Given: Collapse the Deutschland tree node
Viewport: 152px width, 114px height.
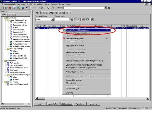Looking at the screenshot, I should pyautogui.click(x=3, y=18).
